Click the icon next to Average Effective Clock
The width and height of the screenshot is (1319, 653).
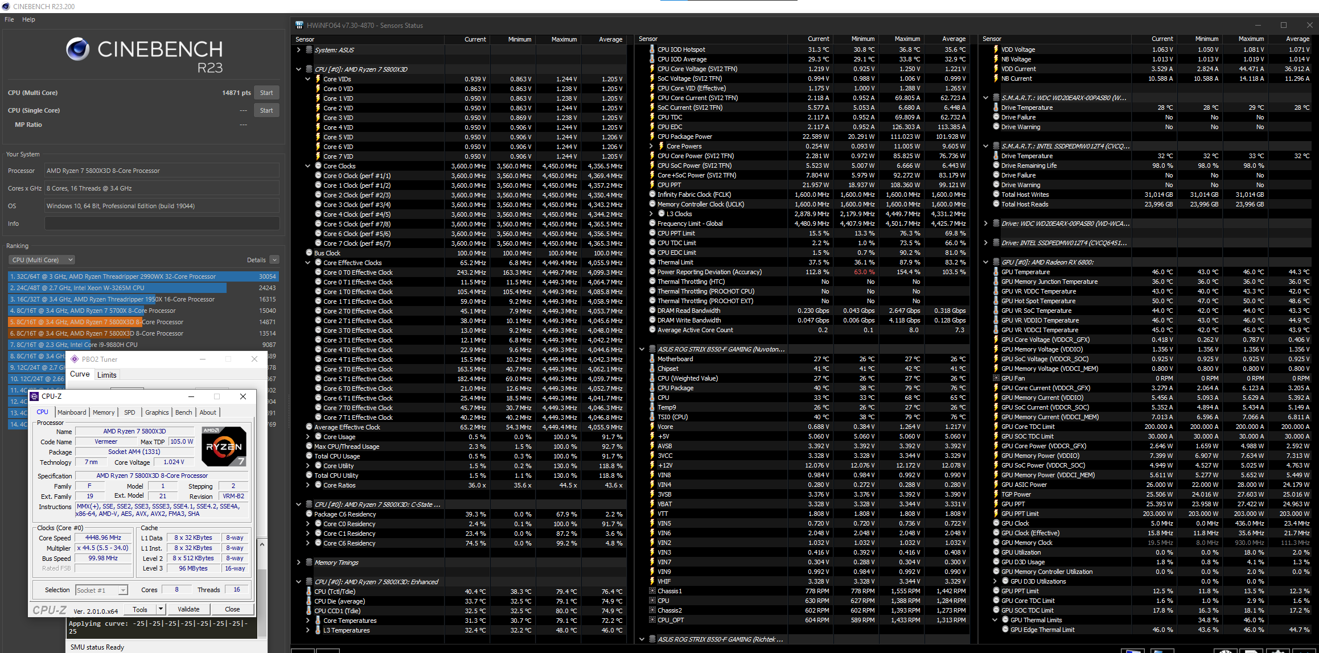309,427
